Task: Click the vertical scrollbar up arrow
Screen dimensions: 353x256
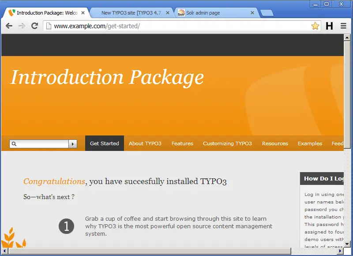Action: [347, 38]
